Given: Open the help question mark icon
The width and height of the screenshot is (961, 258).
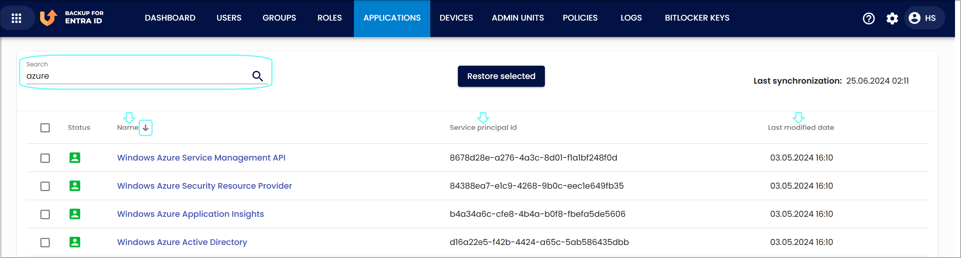Looking at the screenshot, I should point(868,18).
